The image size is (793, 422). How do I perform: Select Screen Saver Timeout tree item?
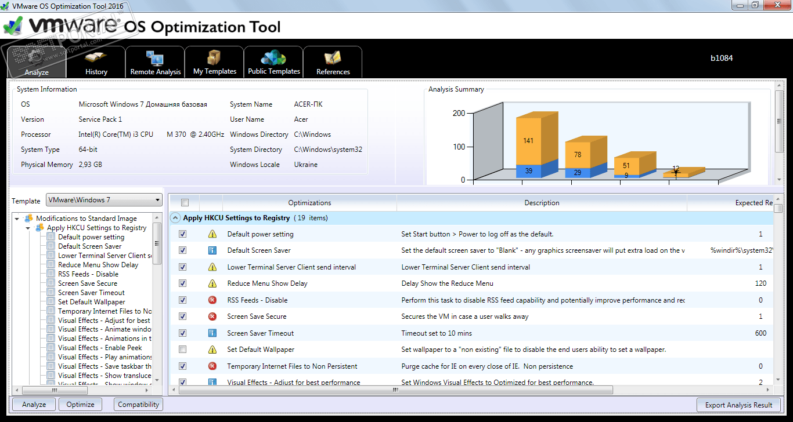point(91,293)
